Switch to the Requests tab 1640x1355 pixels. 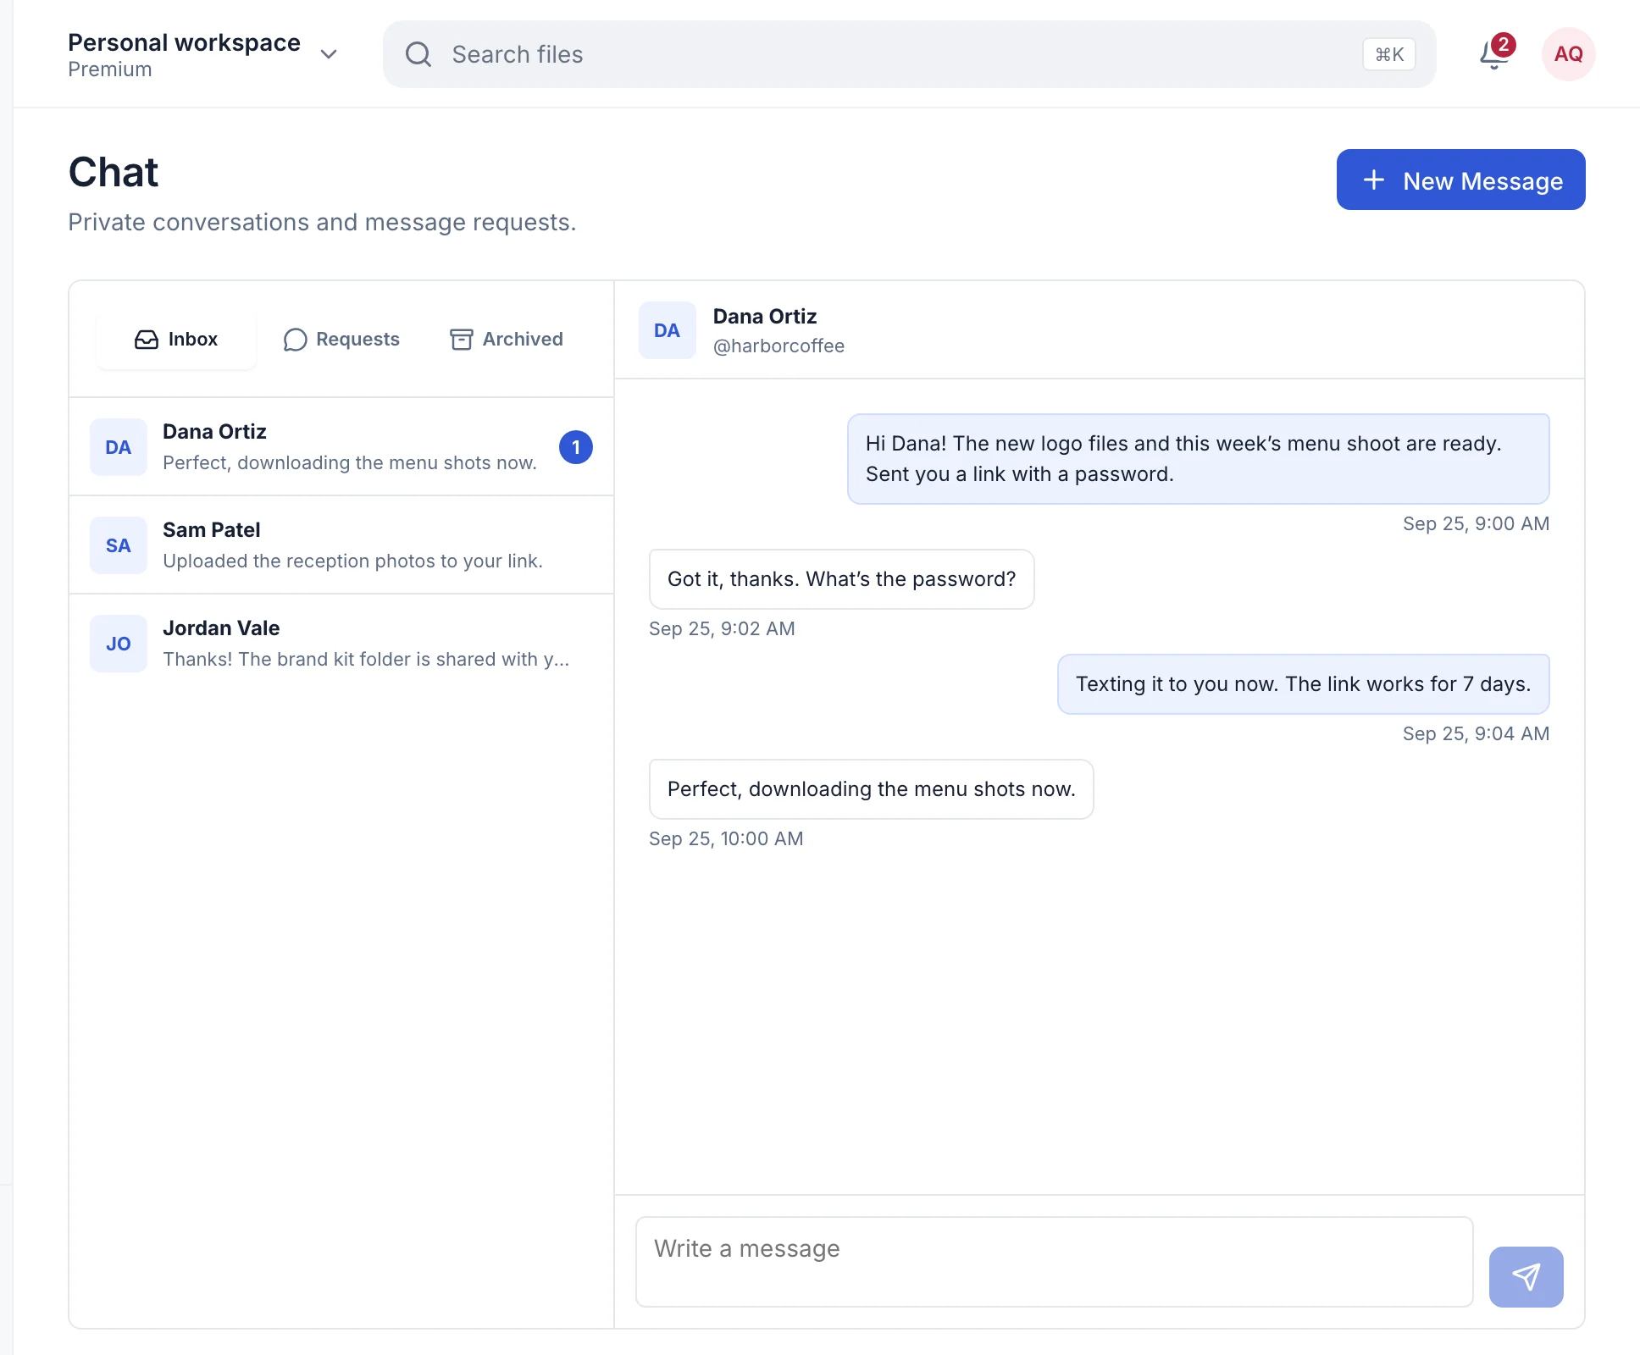click(x=341, y=339)
